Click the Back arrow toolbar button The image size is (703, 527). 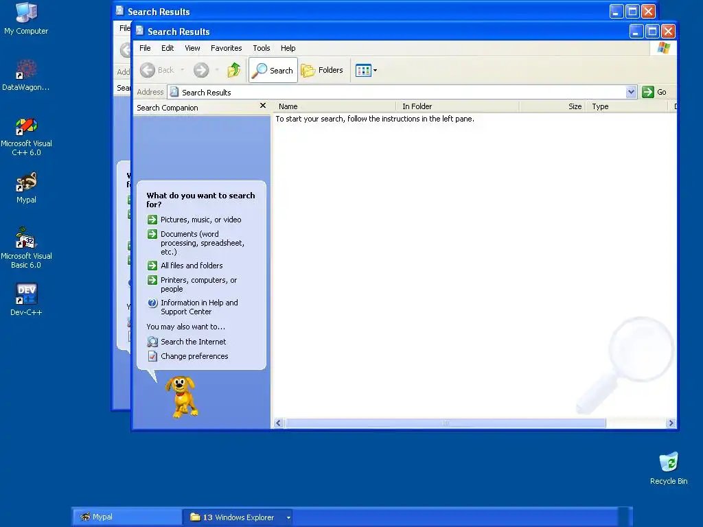point(157,70)
